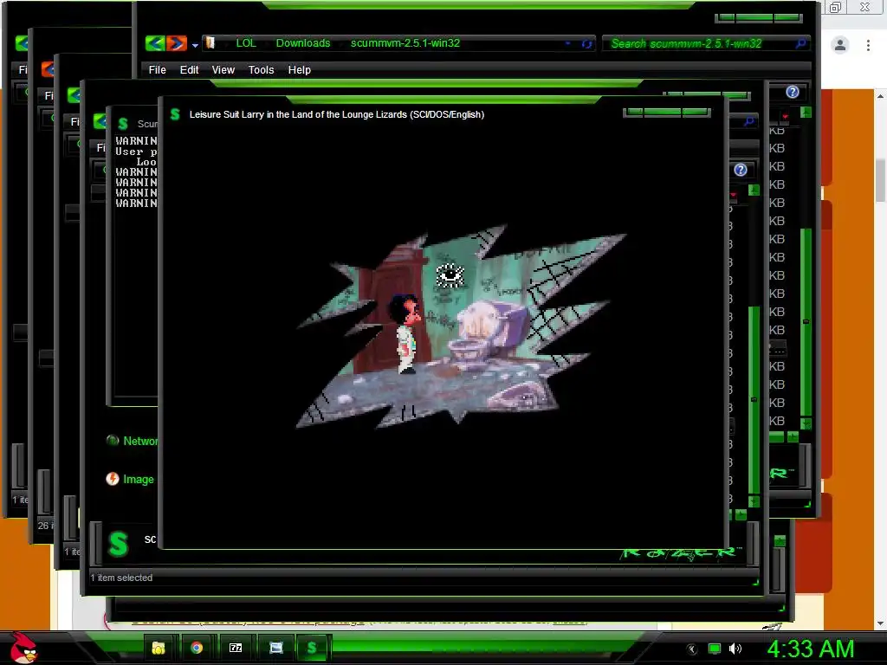This screenshot has height=665, width=887.
Task: Select the Image item in the navigation pane
Action: tap(130, 479)
